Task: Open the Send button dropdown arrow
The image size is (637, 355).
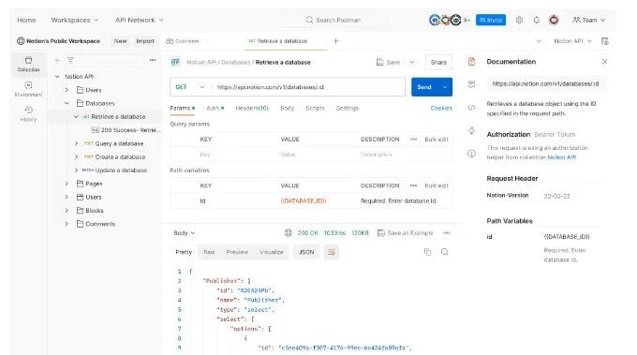Action: [445, 87]
